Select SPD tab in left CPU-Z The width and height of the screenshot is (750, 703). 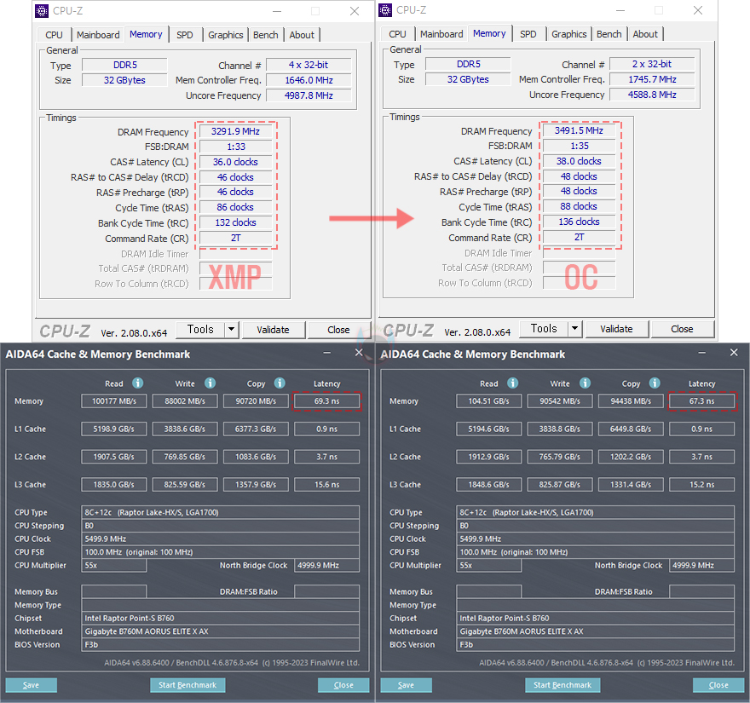click(185, 35)
